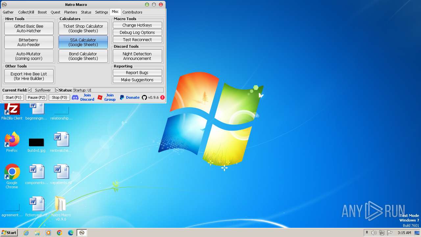This screenshot has height=237, width=421.
Task: Open FileZilla Client desktop shortcut
Action: tap(12, 111)
